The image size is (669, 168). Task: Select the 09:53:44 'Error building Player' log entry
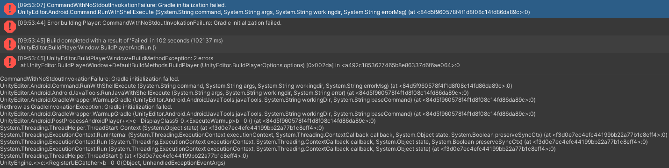click(334, 27)
